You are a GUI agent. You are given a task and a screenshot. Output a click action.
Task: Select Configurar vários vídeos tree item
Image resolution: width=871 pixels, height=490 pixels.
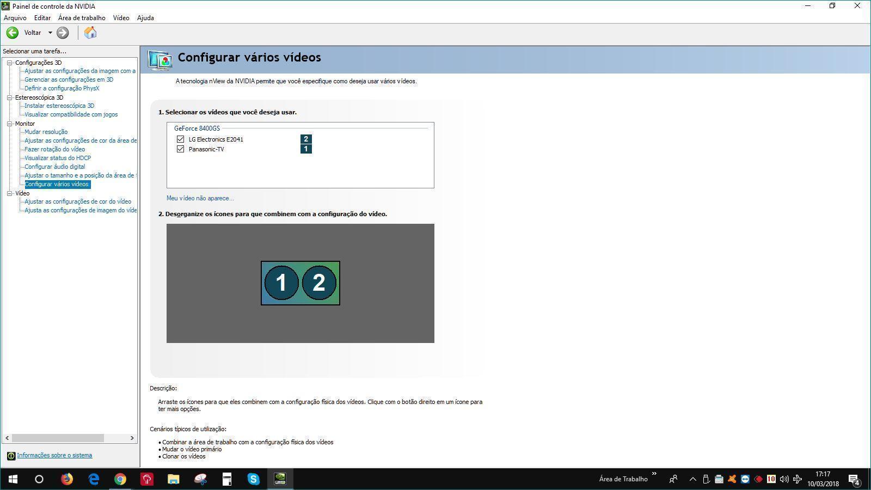tap(57, 184)
